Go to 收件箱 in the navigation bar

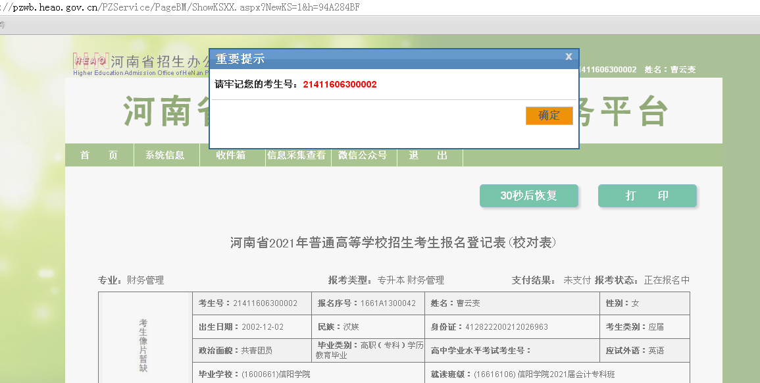click(230, 155)
